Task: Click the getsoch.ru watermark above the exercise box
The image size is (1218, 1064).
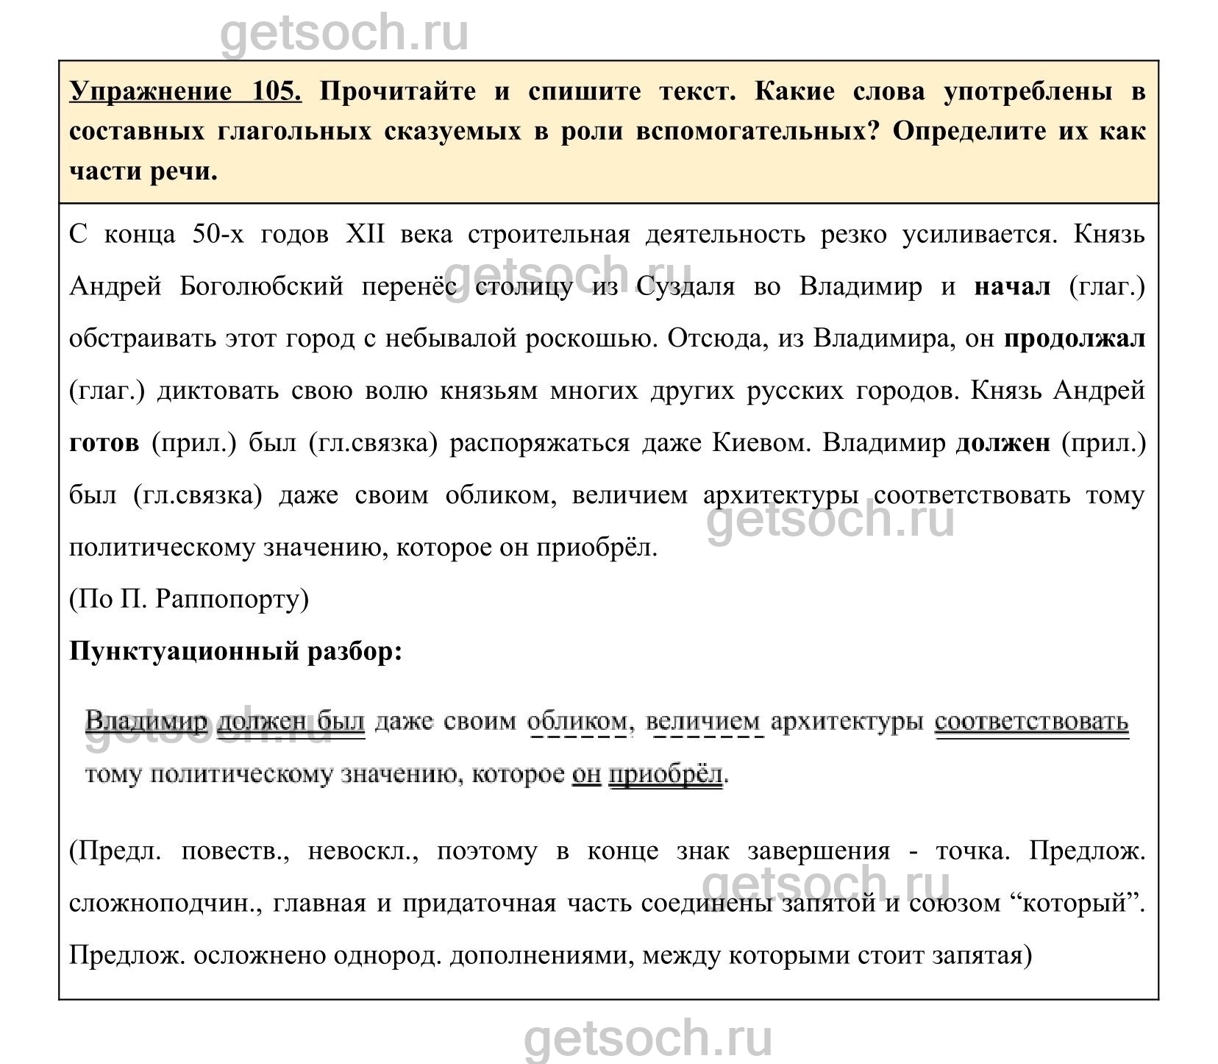Action: tap(344, 33)
